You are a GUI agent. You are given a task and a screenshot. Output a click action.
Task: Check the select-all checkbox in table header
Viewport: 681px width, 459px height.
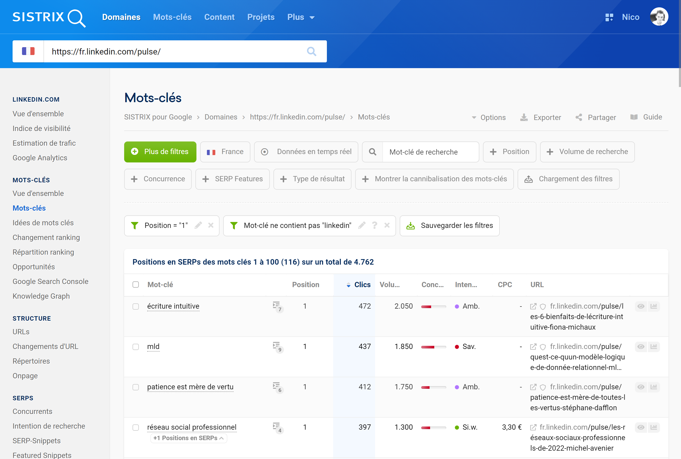click(135, 285)
